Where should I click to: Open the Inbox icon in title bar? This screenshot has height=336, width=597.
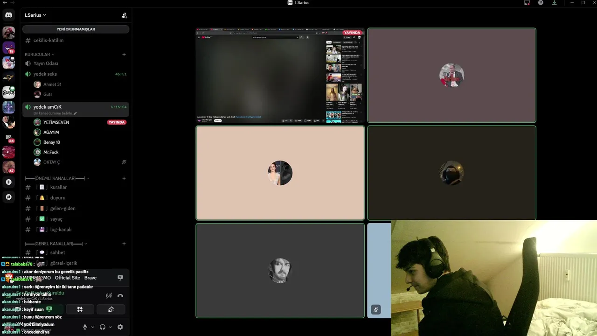click(x=527, y=3)
